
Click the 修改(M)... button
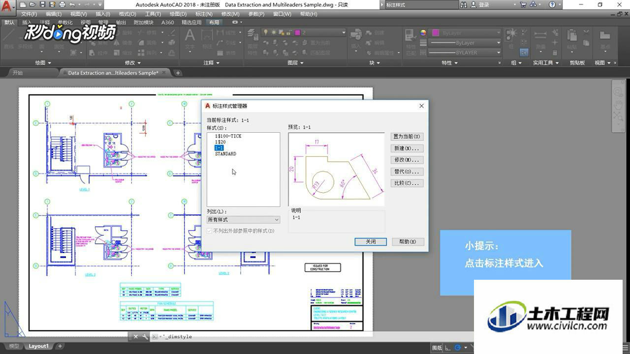407,160
